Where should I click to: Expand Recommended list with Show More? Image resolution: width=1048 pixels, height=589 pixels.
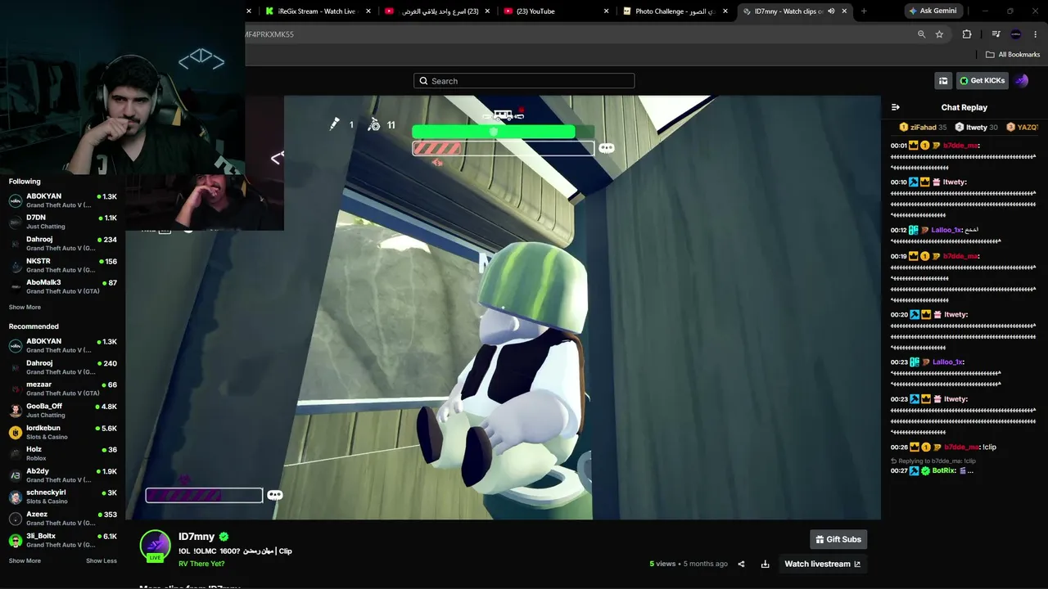coord(25,561)
